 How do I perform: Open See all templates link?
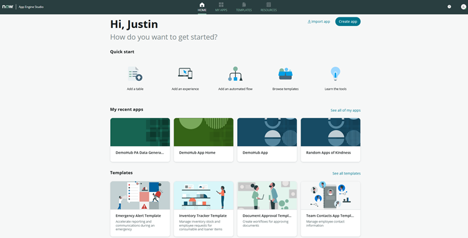click(x=347, y=173)
